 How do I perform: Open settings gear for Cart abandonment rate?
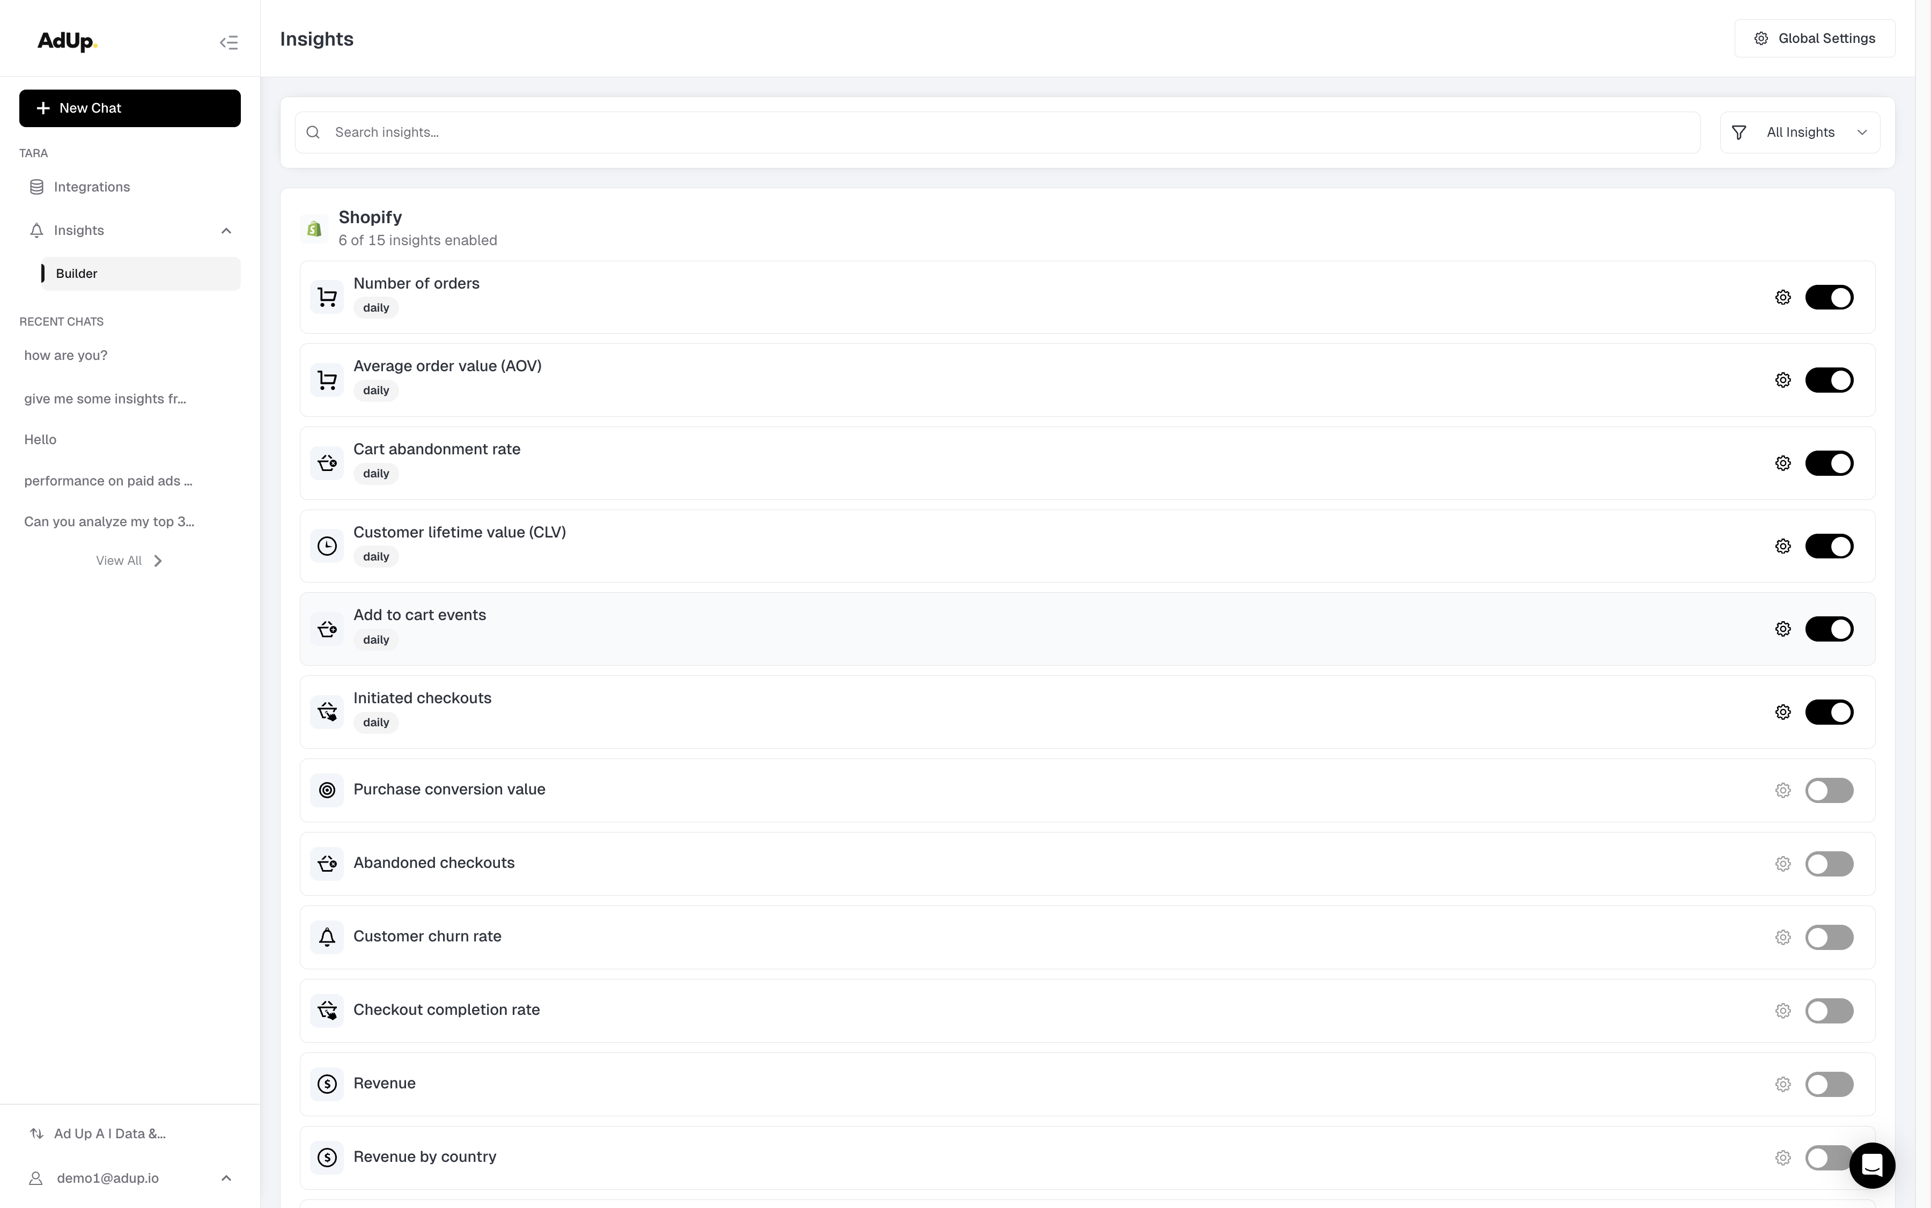[x=1782, y=463]
